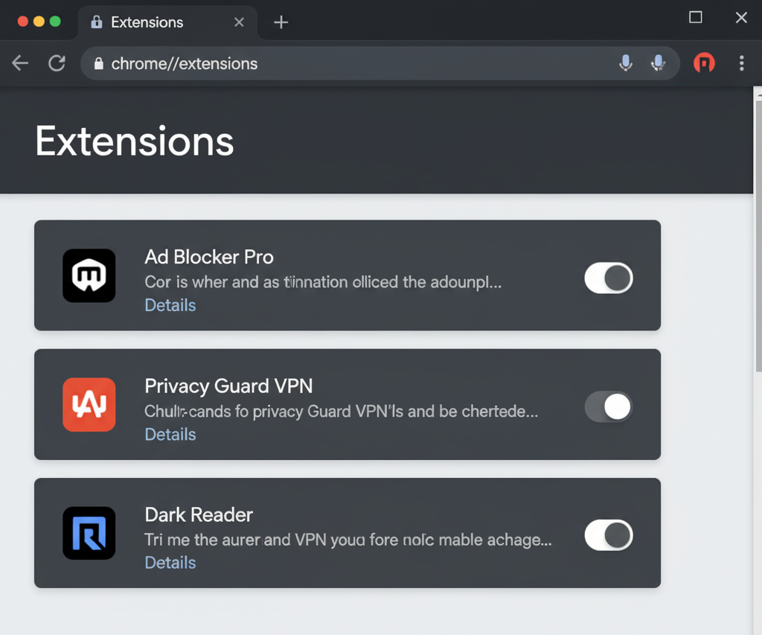Click the lock icon in the address bar
Viewport: 762px width, 635px height.
coord(100,63)
